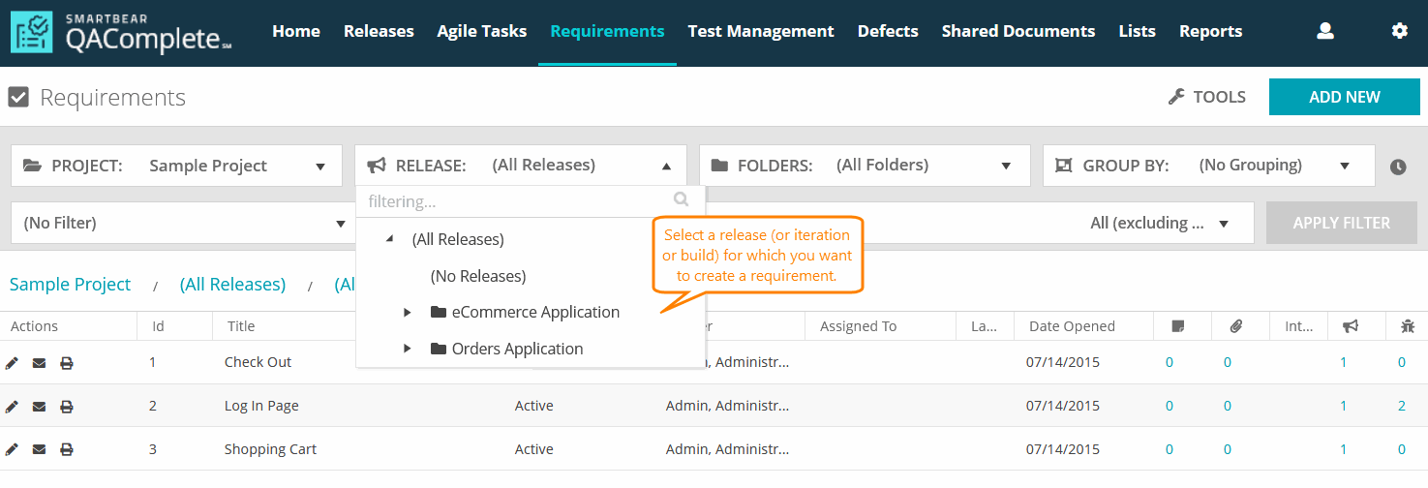
Task: Open the settings gear icon
Action: (1399, 31)
